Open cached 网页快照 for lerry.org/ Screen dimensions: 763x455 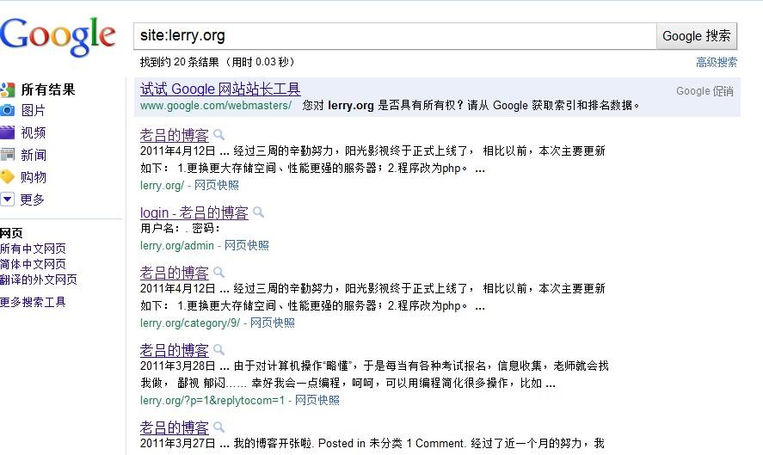217,186
